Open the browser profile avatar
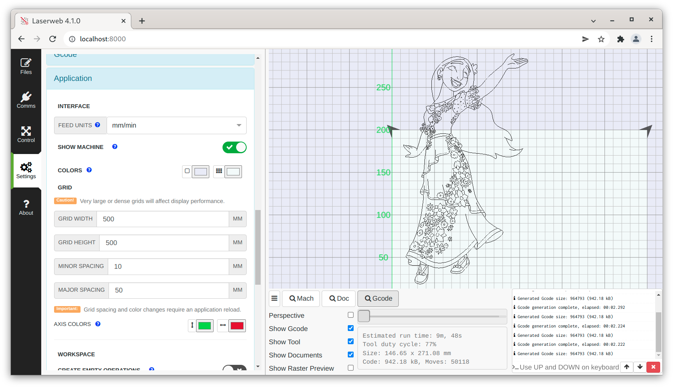This screenshot has height=387, width=673. pyautogui.click(x=636, y=39)
